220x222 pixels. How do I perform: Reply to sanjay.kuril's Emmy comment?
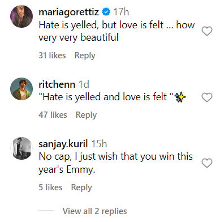pos(81,187)
